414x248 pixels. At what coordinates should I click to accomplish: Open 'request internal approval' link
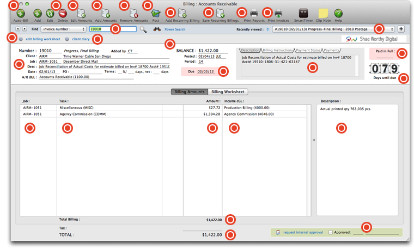point(303,232)
